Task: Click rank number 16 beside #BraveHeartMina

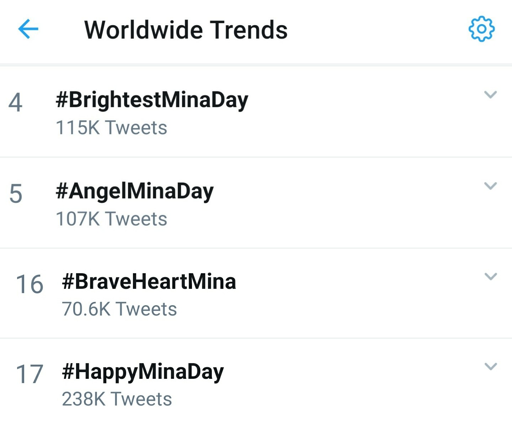Action: pos(30,284)
